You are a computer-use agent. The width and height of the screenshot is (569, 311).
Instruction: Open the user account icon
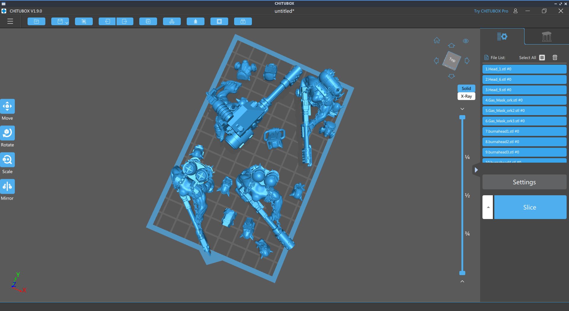click(x=516, y=11)
